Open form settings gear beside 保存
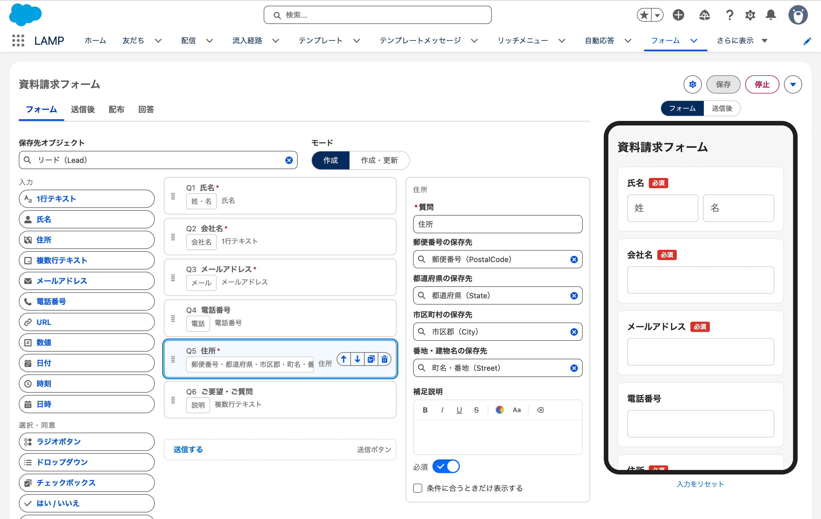This screenshot has height=519, width=821. click(692, 84)
